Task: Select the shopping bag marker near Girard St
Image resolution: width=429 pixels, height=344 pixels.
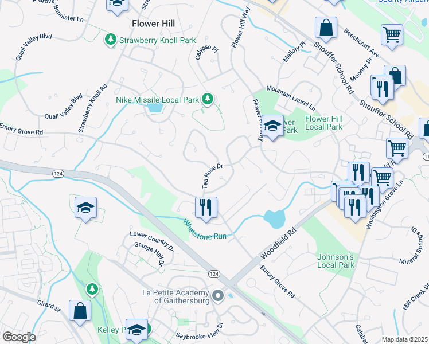Action: click(80, 312)
